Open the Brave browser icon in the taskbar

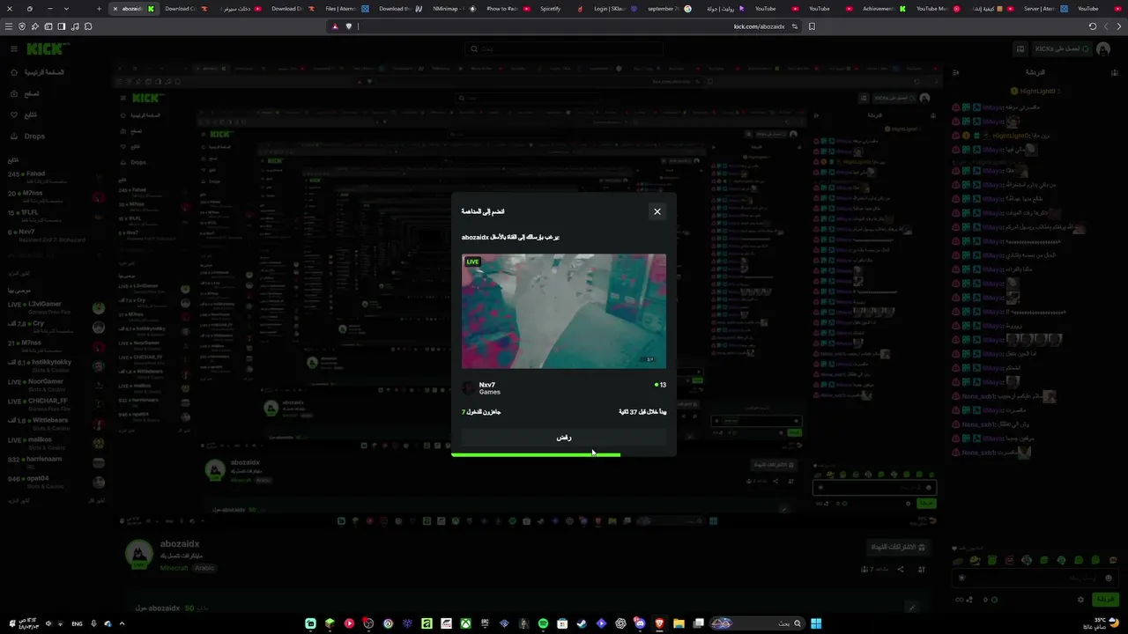click(659, 623)
